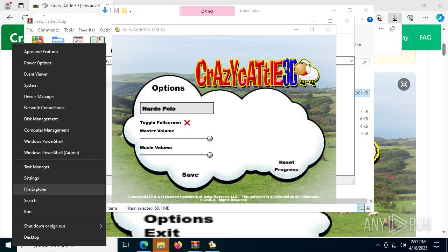
Task: Open Edge tab actions icon
Action: (x=21, y=6)
